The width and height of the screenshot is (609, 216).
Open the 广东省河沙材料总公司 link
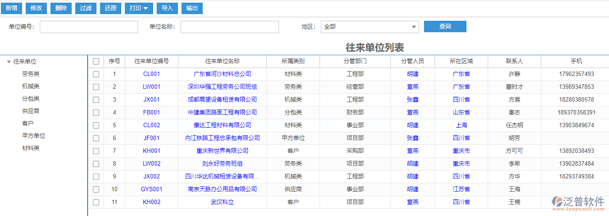tap(222, 74)
